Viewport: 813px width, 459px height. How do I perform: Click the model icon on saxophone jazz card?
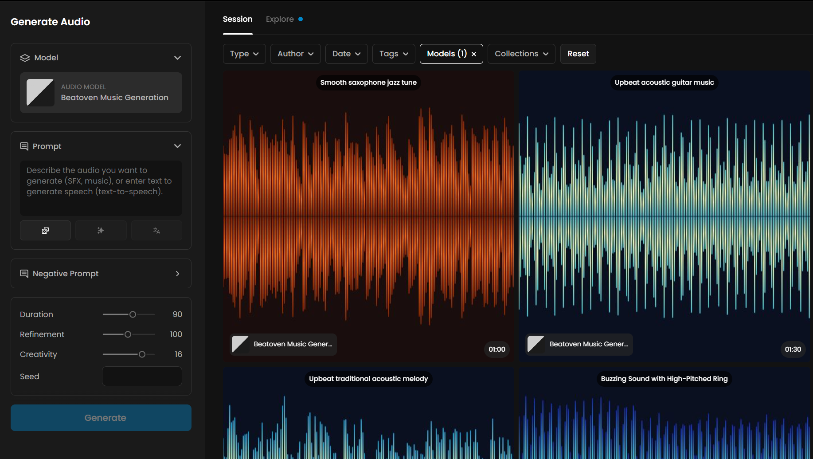pyautogui.click(x=240, y=344)
